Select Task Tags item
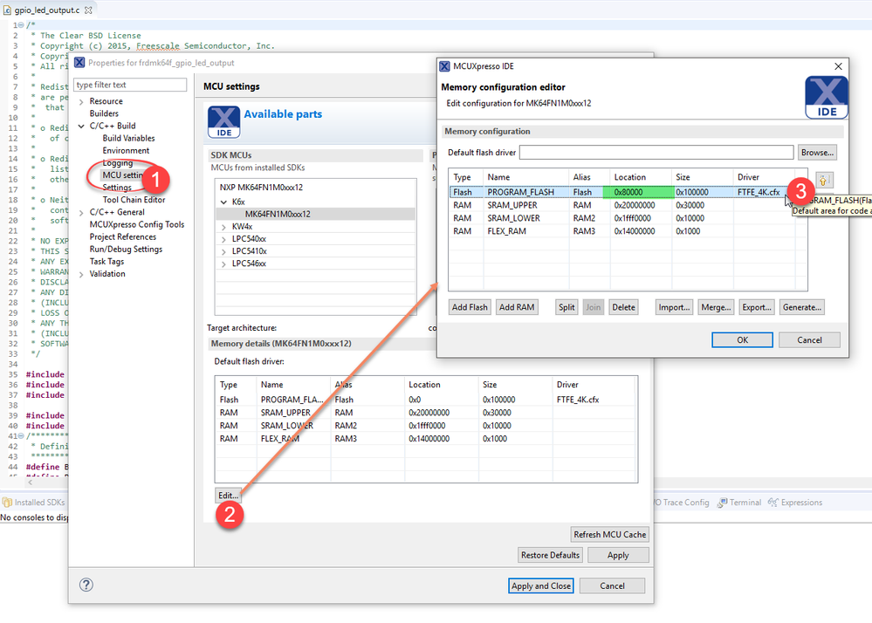This screenshot has height=623, width=872. [106, 261]
